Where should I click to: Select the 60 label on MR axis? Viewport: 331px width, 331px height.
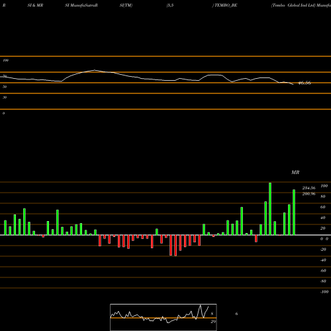(x=323, y=207)
